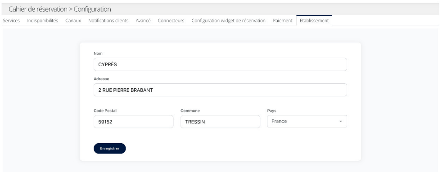Save with the Enregistrer button

(109, 148)
